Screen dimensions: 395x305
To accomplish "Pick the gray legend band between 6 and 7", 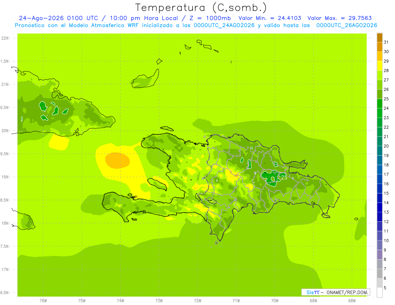I will tap(380, 273).
